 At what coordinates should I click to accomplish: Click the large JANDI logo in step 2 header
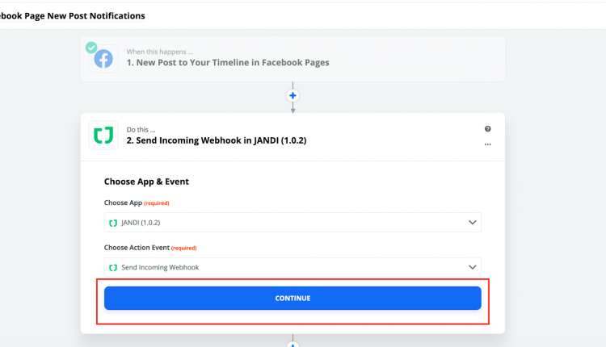point(103,135)
